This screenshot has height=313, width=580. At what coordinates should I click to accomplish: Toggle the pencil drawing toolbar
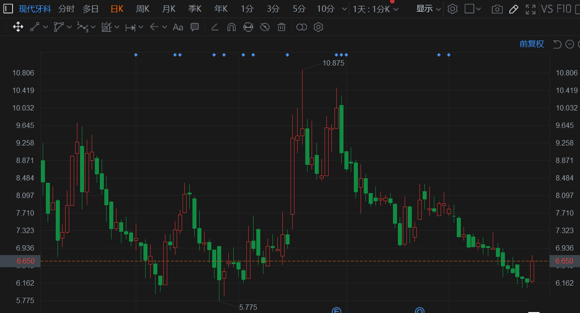pyautogui.click(x=514, y=9)
